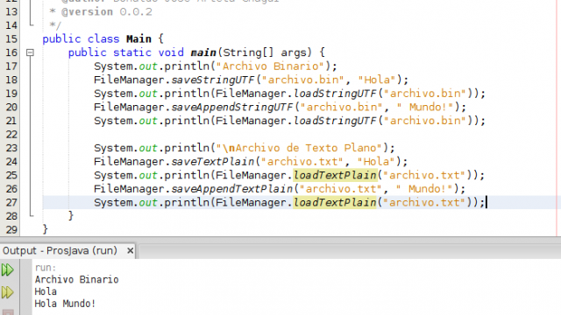The height and width of the screenshot is (315, 561).
Task: Click the empty tab bar area beside the Output tab
Action: [349, 251]
